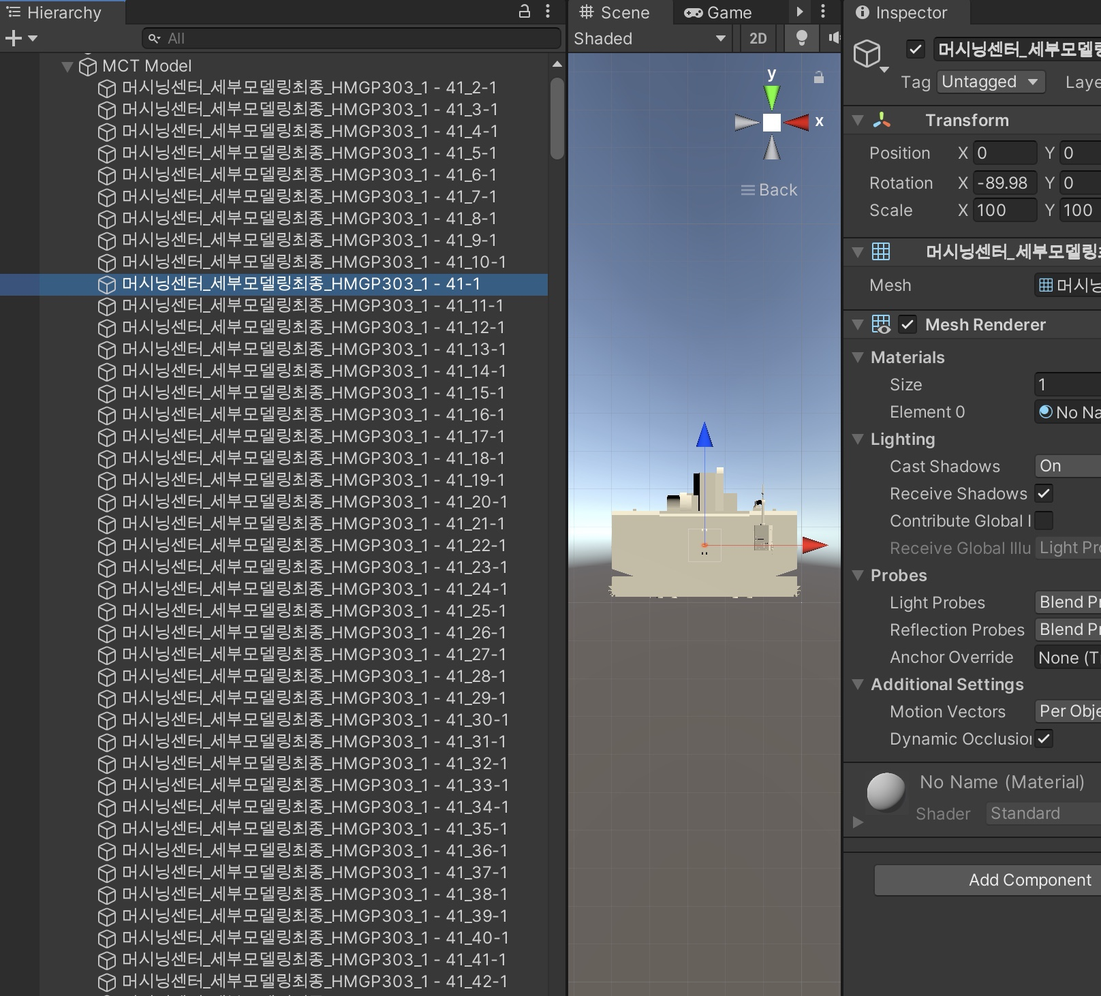Click the red X move arrow handle

tap(815, 545)
